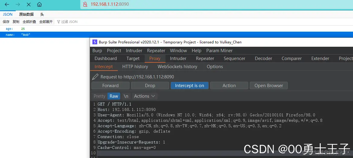The width and height of the screenshot is (353, 158).
Task: Click Forward to send the request
Action: (x=110, y=85)
